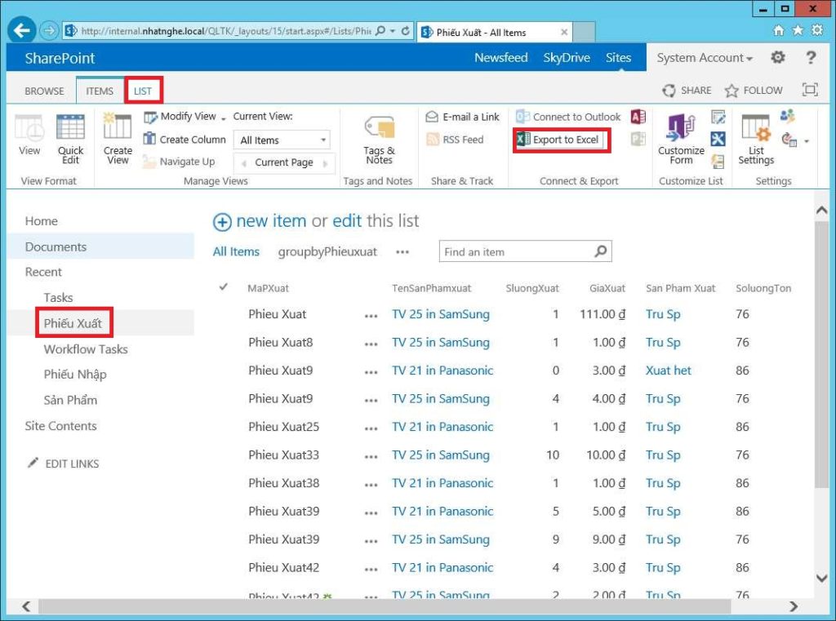Switch to the BROWSE ribbon tab
Image resolution: width=836 pixels, height=621 pixels.
pyautogui.click(x=44, y=91)
